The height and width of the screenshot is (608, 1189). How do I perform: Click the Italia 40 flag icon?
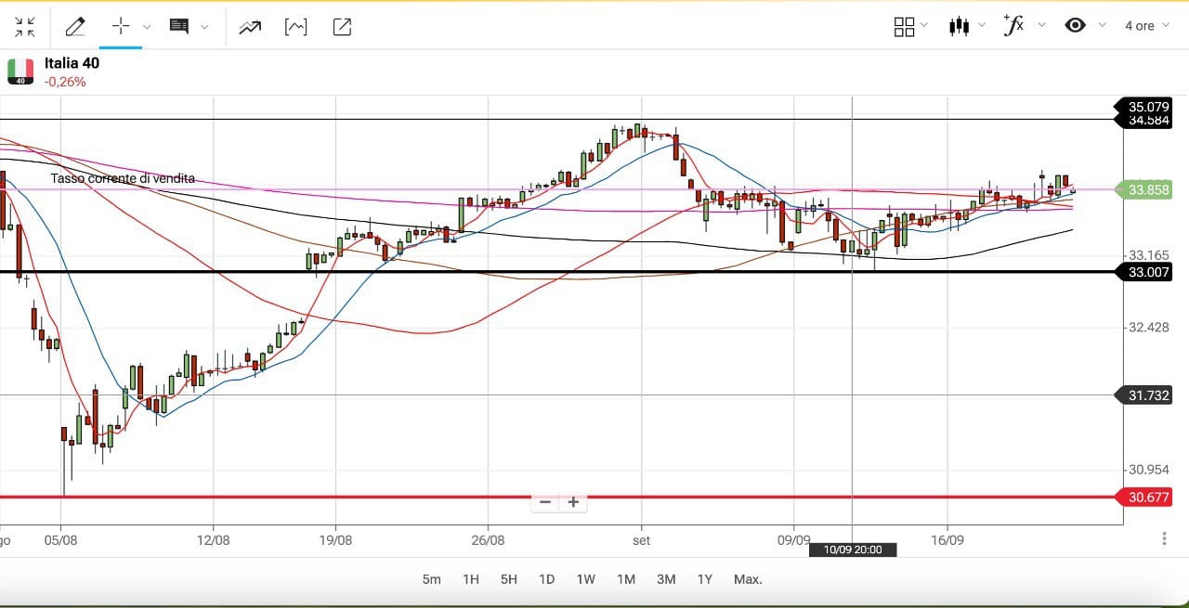pyautogui.click(x=20, y=71)
